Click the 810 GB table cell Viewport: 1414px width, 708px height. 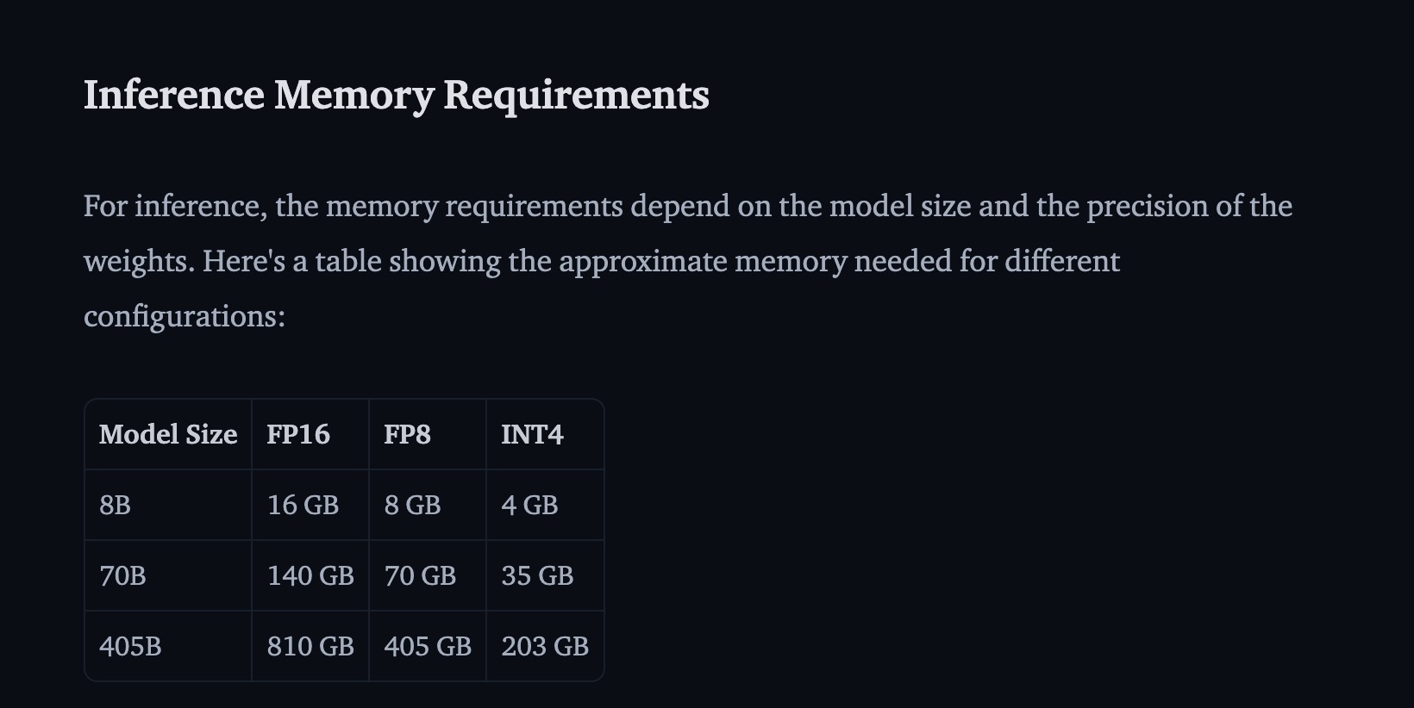pos(310,646)
